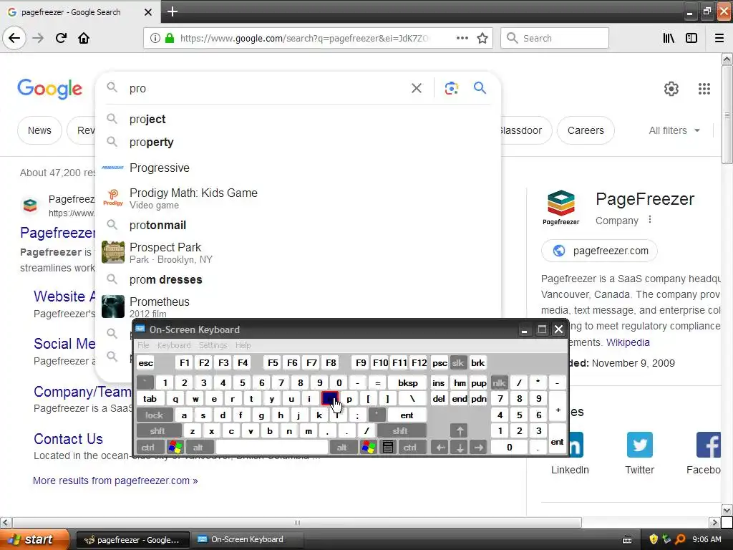Viewport: 733px width, 550px height.
Task: Click the esc key on keyboard
Action: tap(146, 363)
